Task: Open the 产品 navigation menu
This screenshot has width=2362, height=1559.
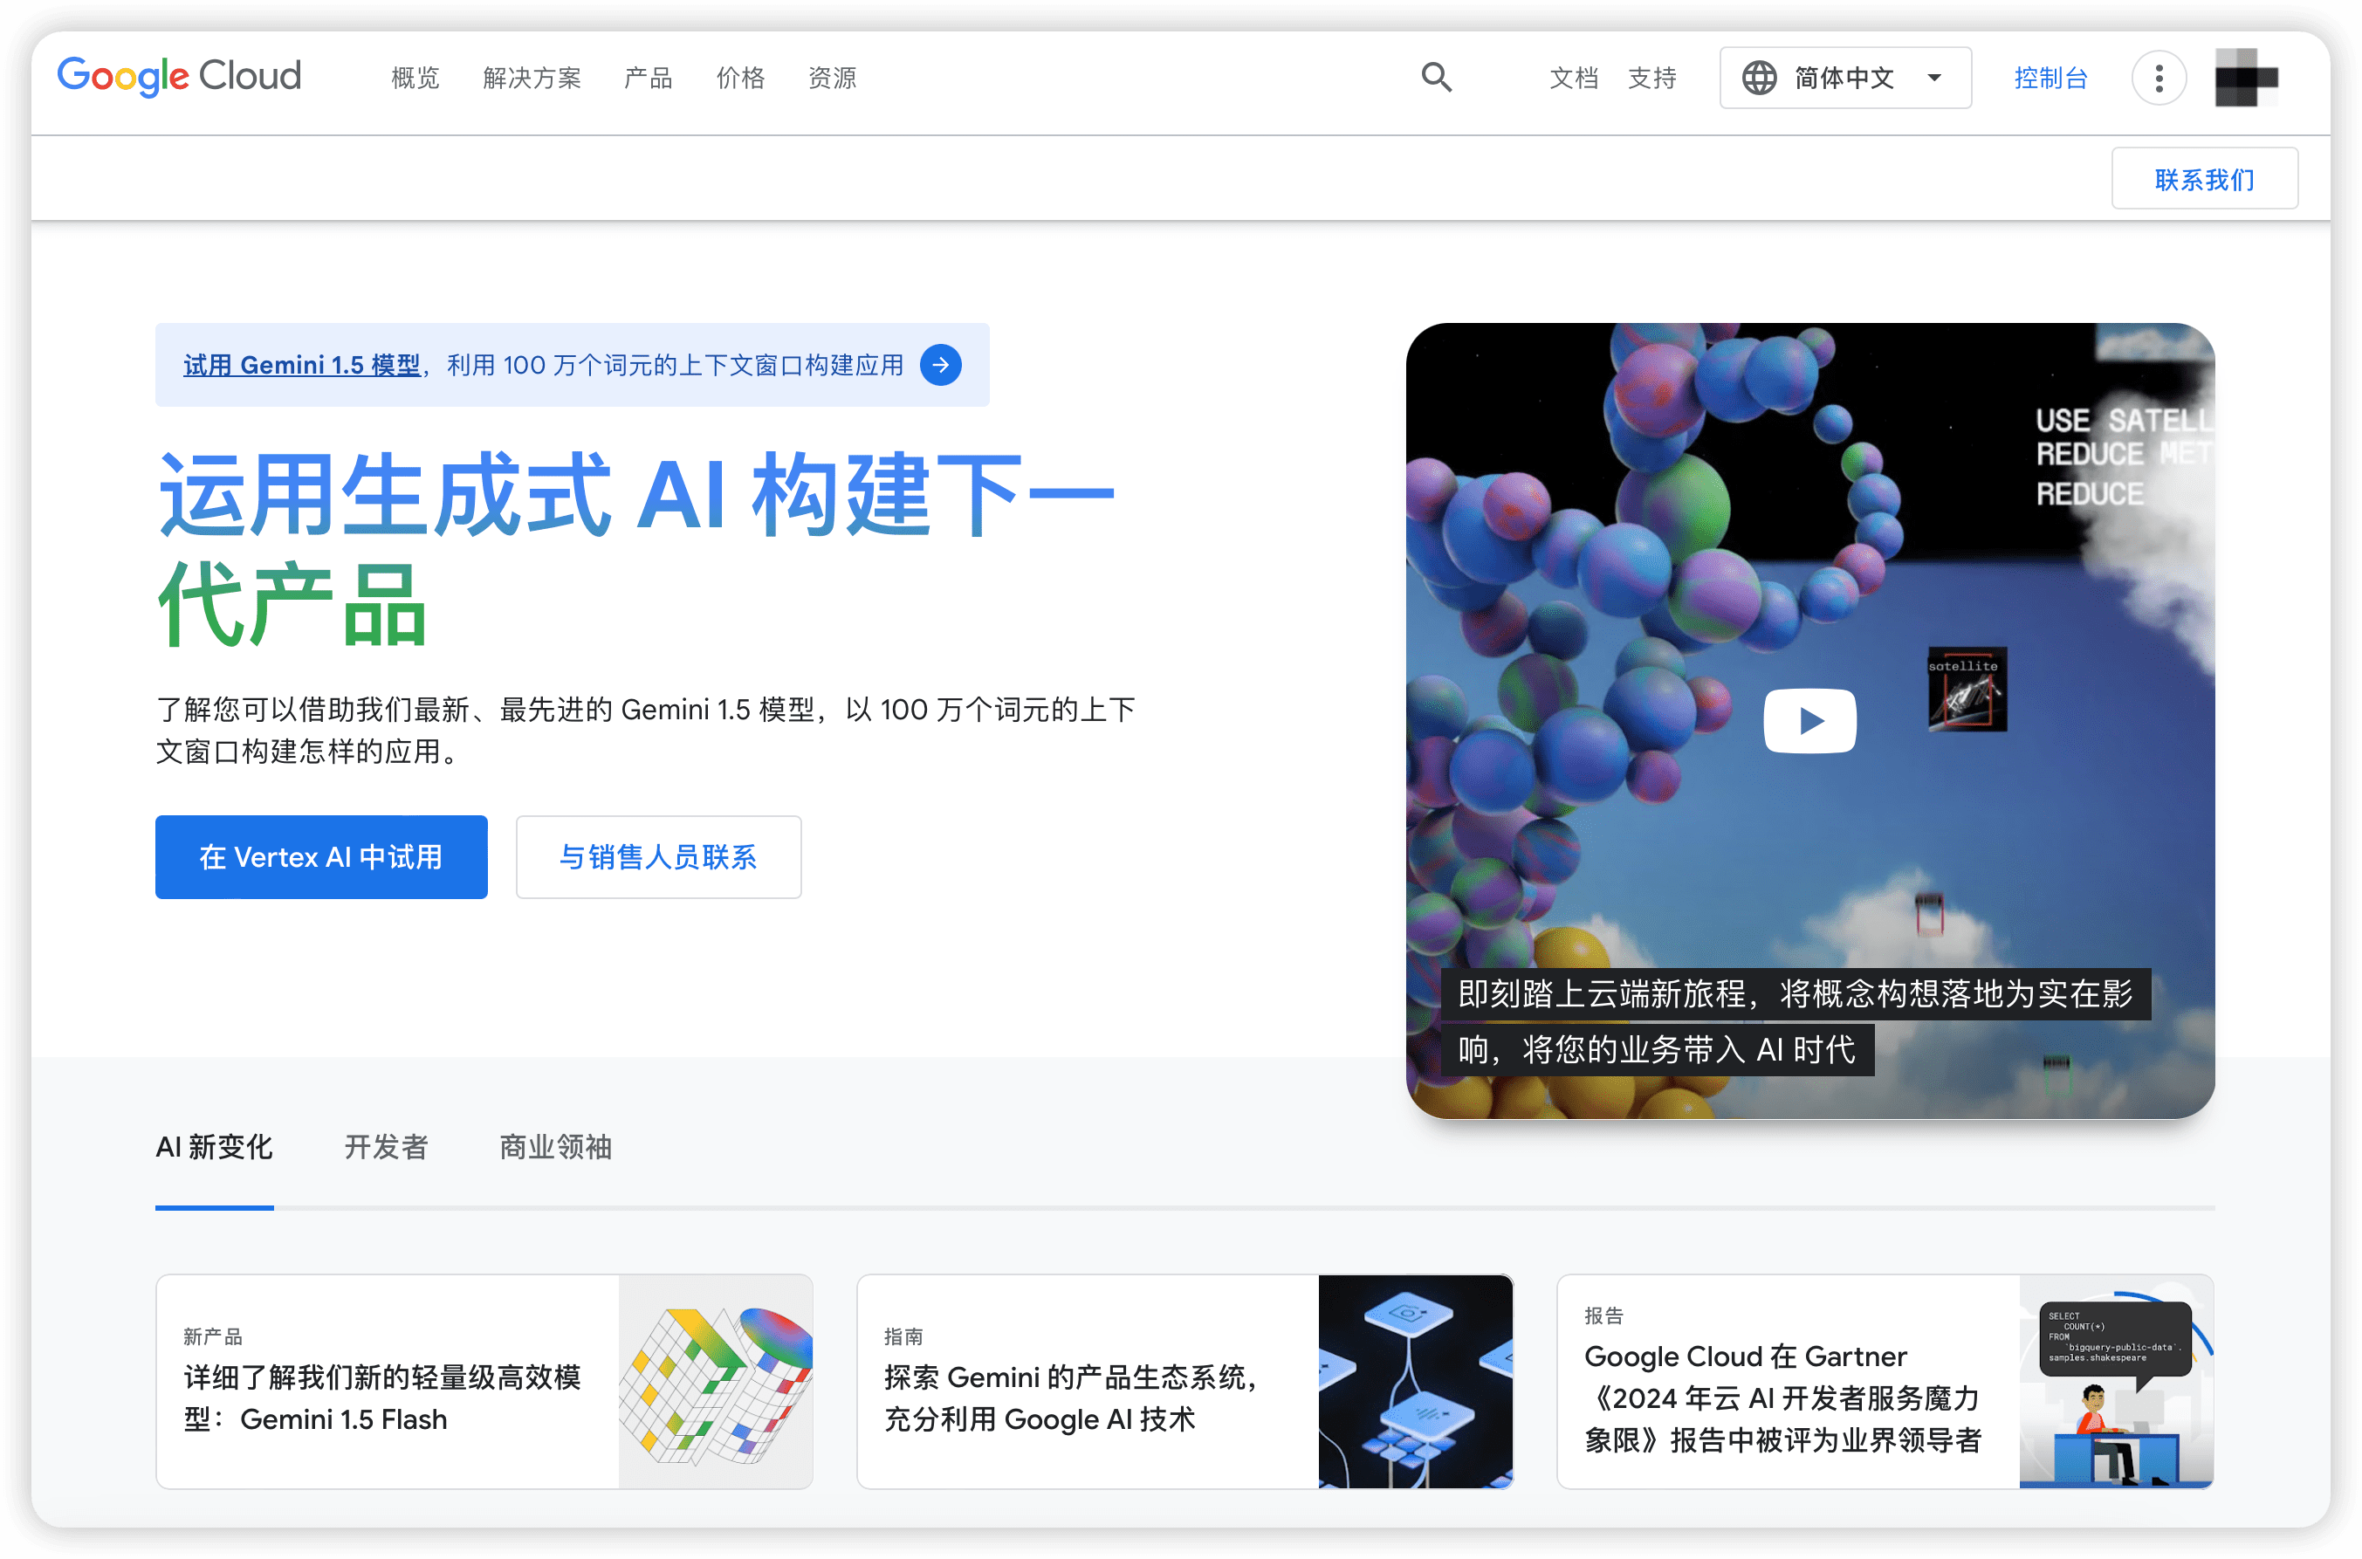Action: (x=649, y=78)
